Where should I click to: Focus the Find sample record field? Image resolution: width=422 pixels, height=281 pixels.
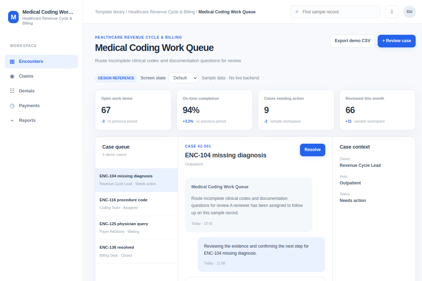point(335,12)
